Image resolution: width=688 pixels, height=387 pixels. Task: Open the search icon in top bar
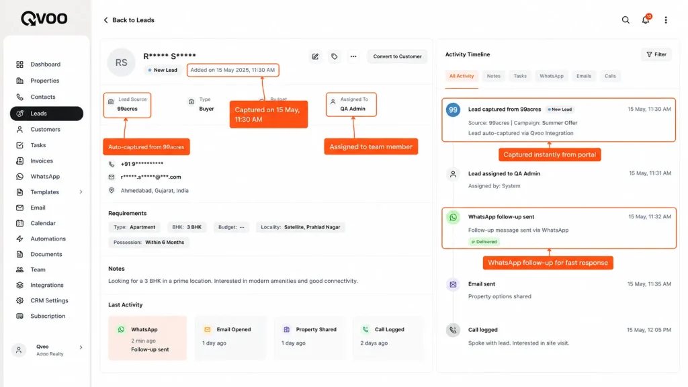click(626, 20)
